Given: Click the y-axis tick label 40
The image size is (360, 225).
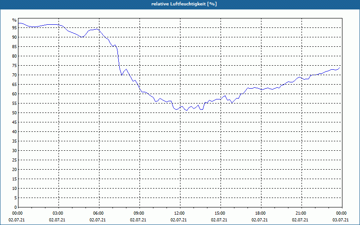Looking at the screenshot, I should (14, 132).
